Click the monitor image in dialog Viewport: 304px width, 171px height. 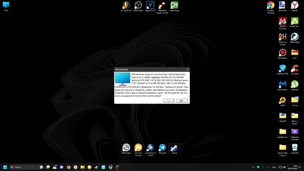tap(123, 79)
